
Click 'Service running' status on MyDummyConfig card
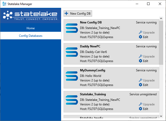[x=146, y=70]
